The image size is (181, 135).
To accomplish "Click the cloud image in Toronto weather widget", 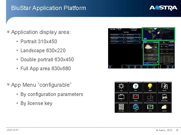I will pyautogui.click(x=148, y=47).
